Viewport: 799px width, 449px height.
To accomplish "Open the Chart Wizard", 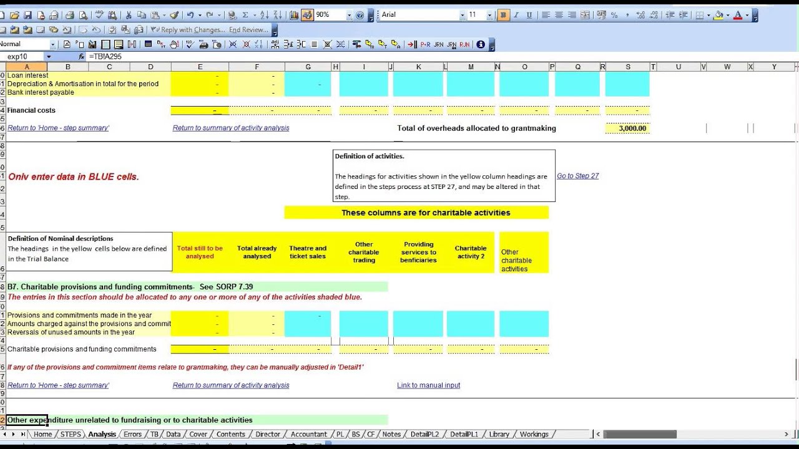I will 293,15.
